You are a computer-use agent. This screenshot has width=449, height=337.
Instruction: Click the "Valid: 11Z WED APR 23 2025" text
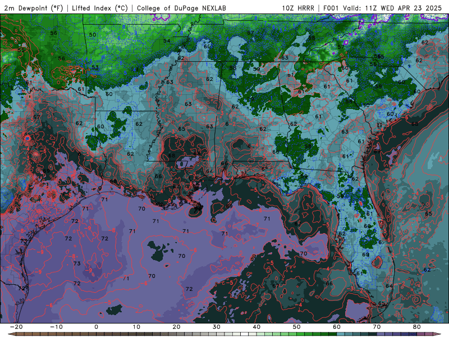392,8
